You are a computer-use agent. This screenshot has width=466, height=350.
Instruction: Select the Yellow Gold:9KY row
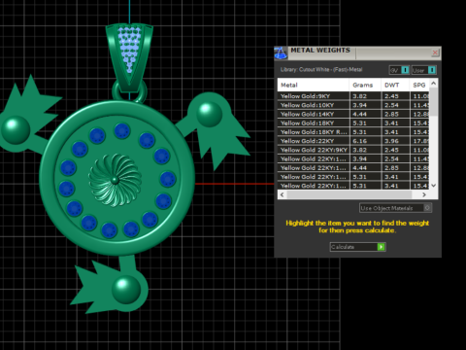tap(353, 96)
